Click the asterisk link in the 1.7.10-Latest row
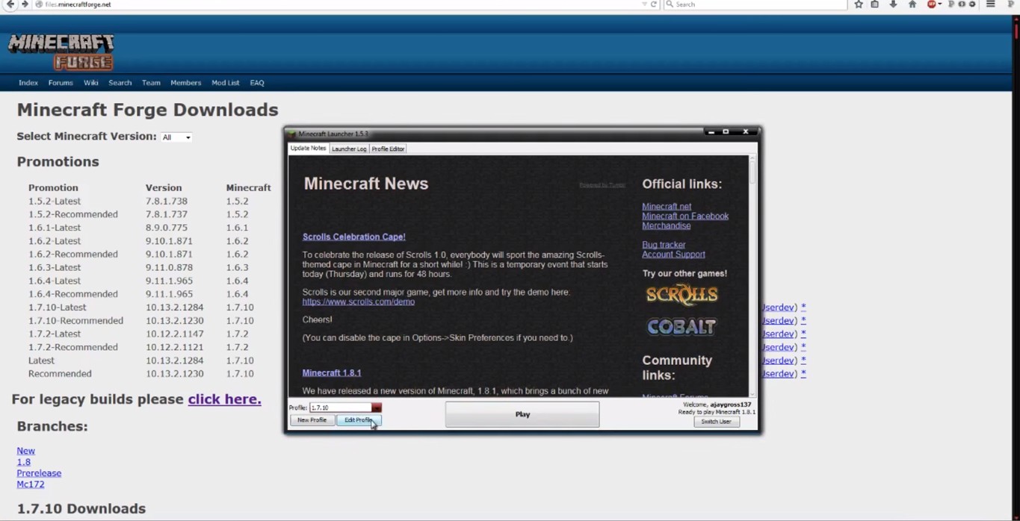 point(803,308)
